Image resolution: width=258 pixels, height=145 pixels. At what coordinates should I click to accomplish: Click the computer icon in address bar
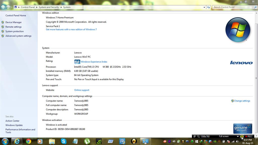click(15, 7)
